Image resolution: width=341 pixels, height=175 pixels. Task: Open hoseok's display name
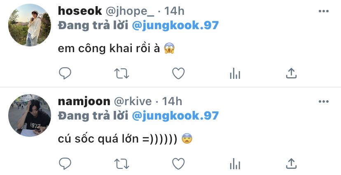tap(80, 11)
